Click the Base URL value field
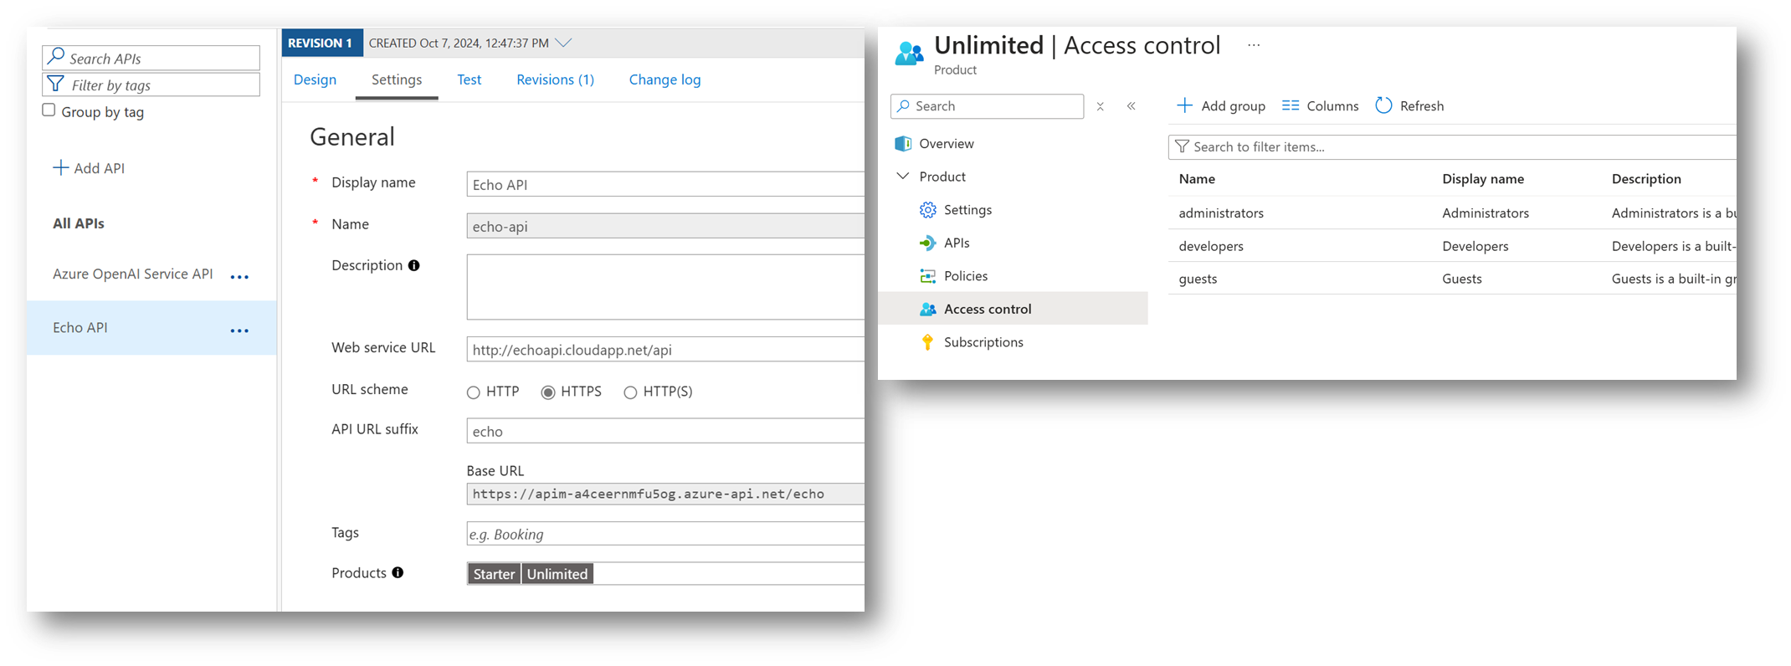Viewport: 1791px width, 666px height. (x=665, y=494)
